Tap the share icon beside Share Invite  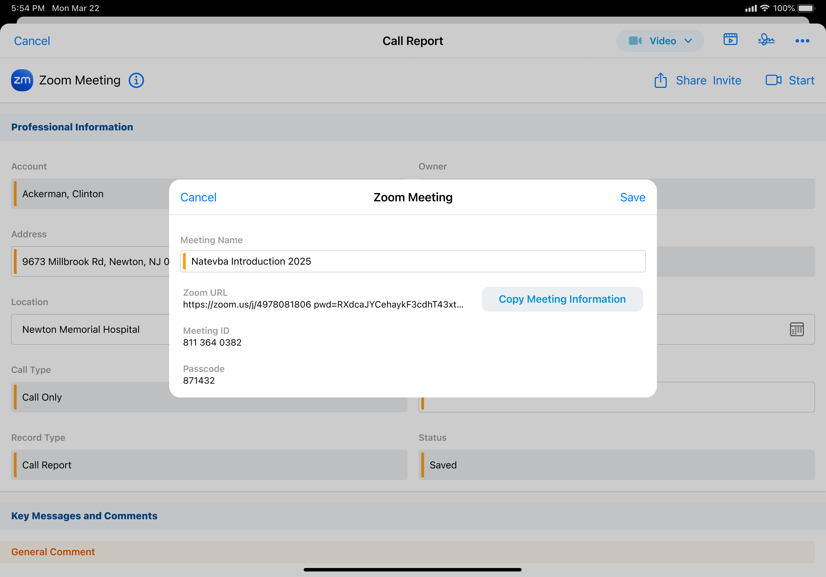pos(660,80)
